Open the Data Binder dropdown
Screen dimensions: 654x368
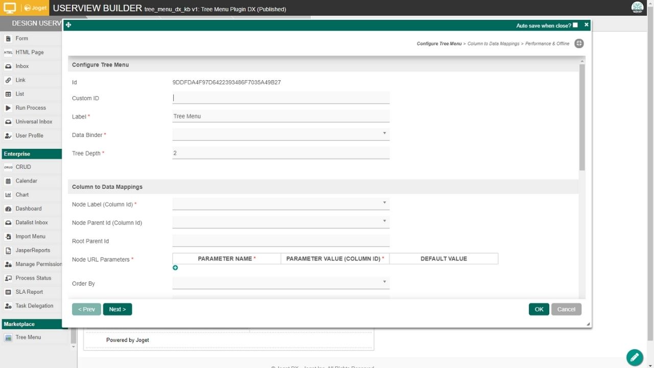[x=281, y=134]
